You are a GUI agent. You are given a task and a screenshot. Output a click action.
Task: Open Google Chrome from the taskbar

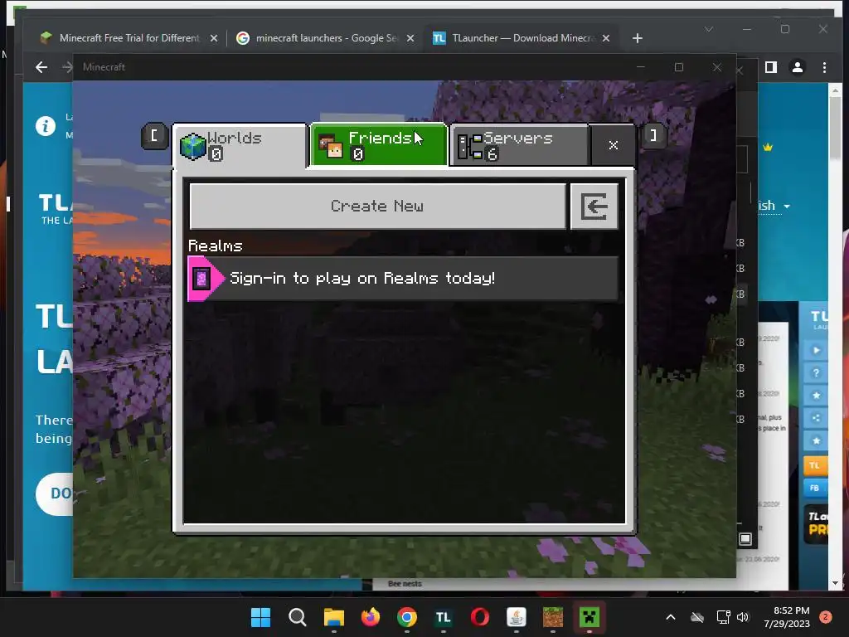406,617
